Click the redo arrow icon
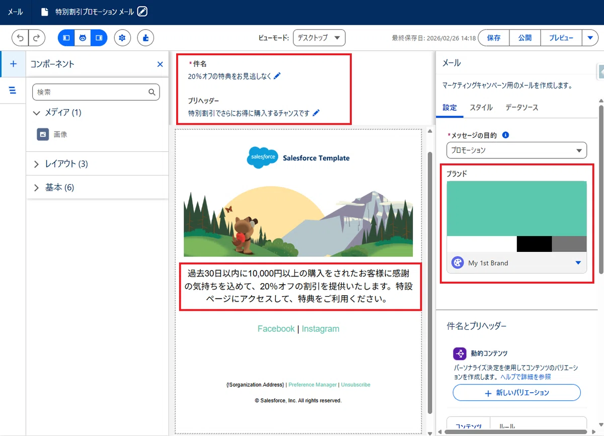The image size is (604, 436). click(x=37, y=38)
